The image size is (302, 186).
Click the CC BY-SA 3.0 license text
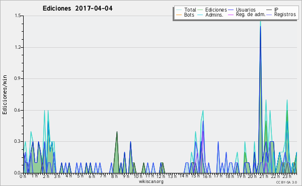(x=286, y=182)
